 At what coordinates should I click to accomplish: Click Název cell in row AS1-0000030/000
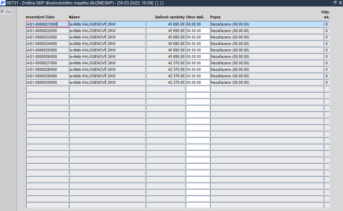point(107,82)
